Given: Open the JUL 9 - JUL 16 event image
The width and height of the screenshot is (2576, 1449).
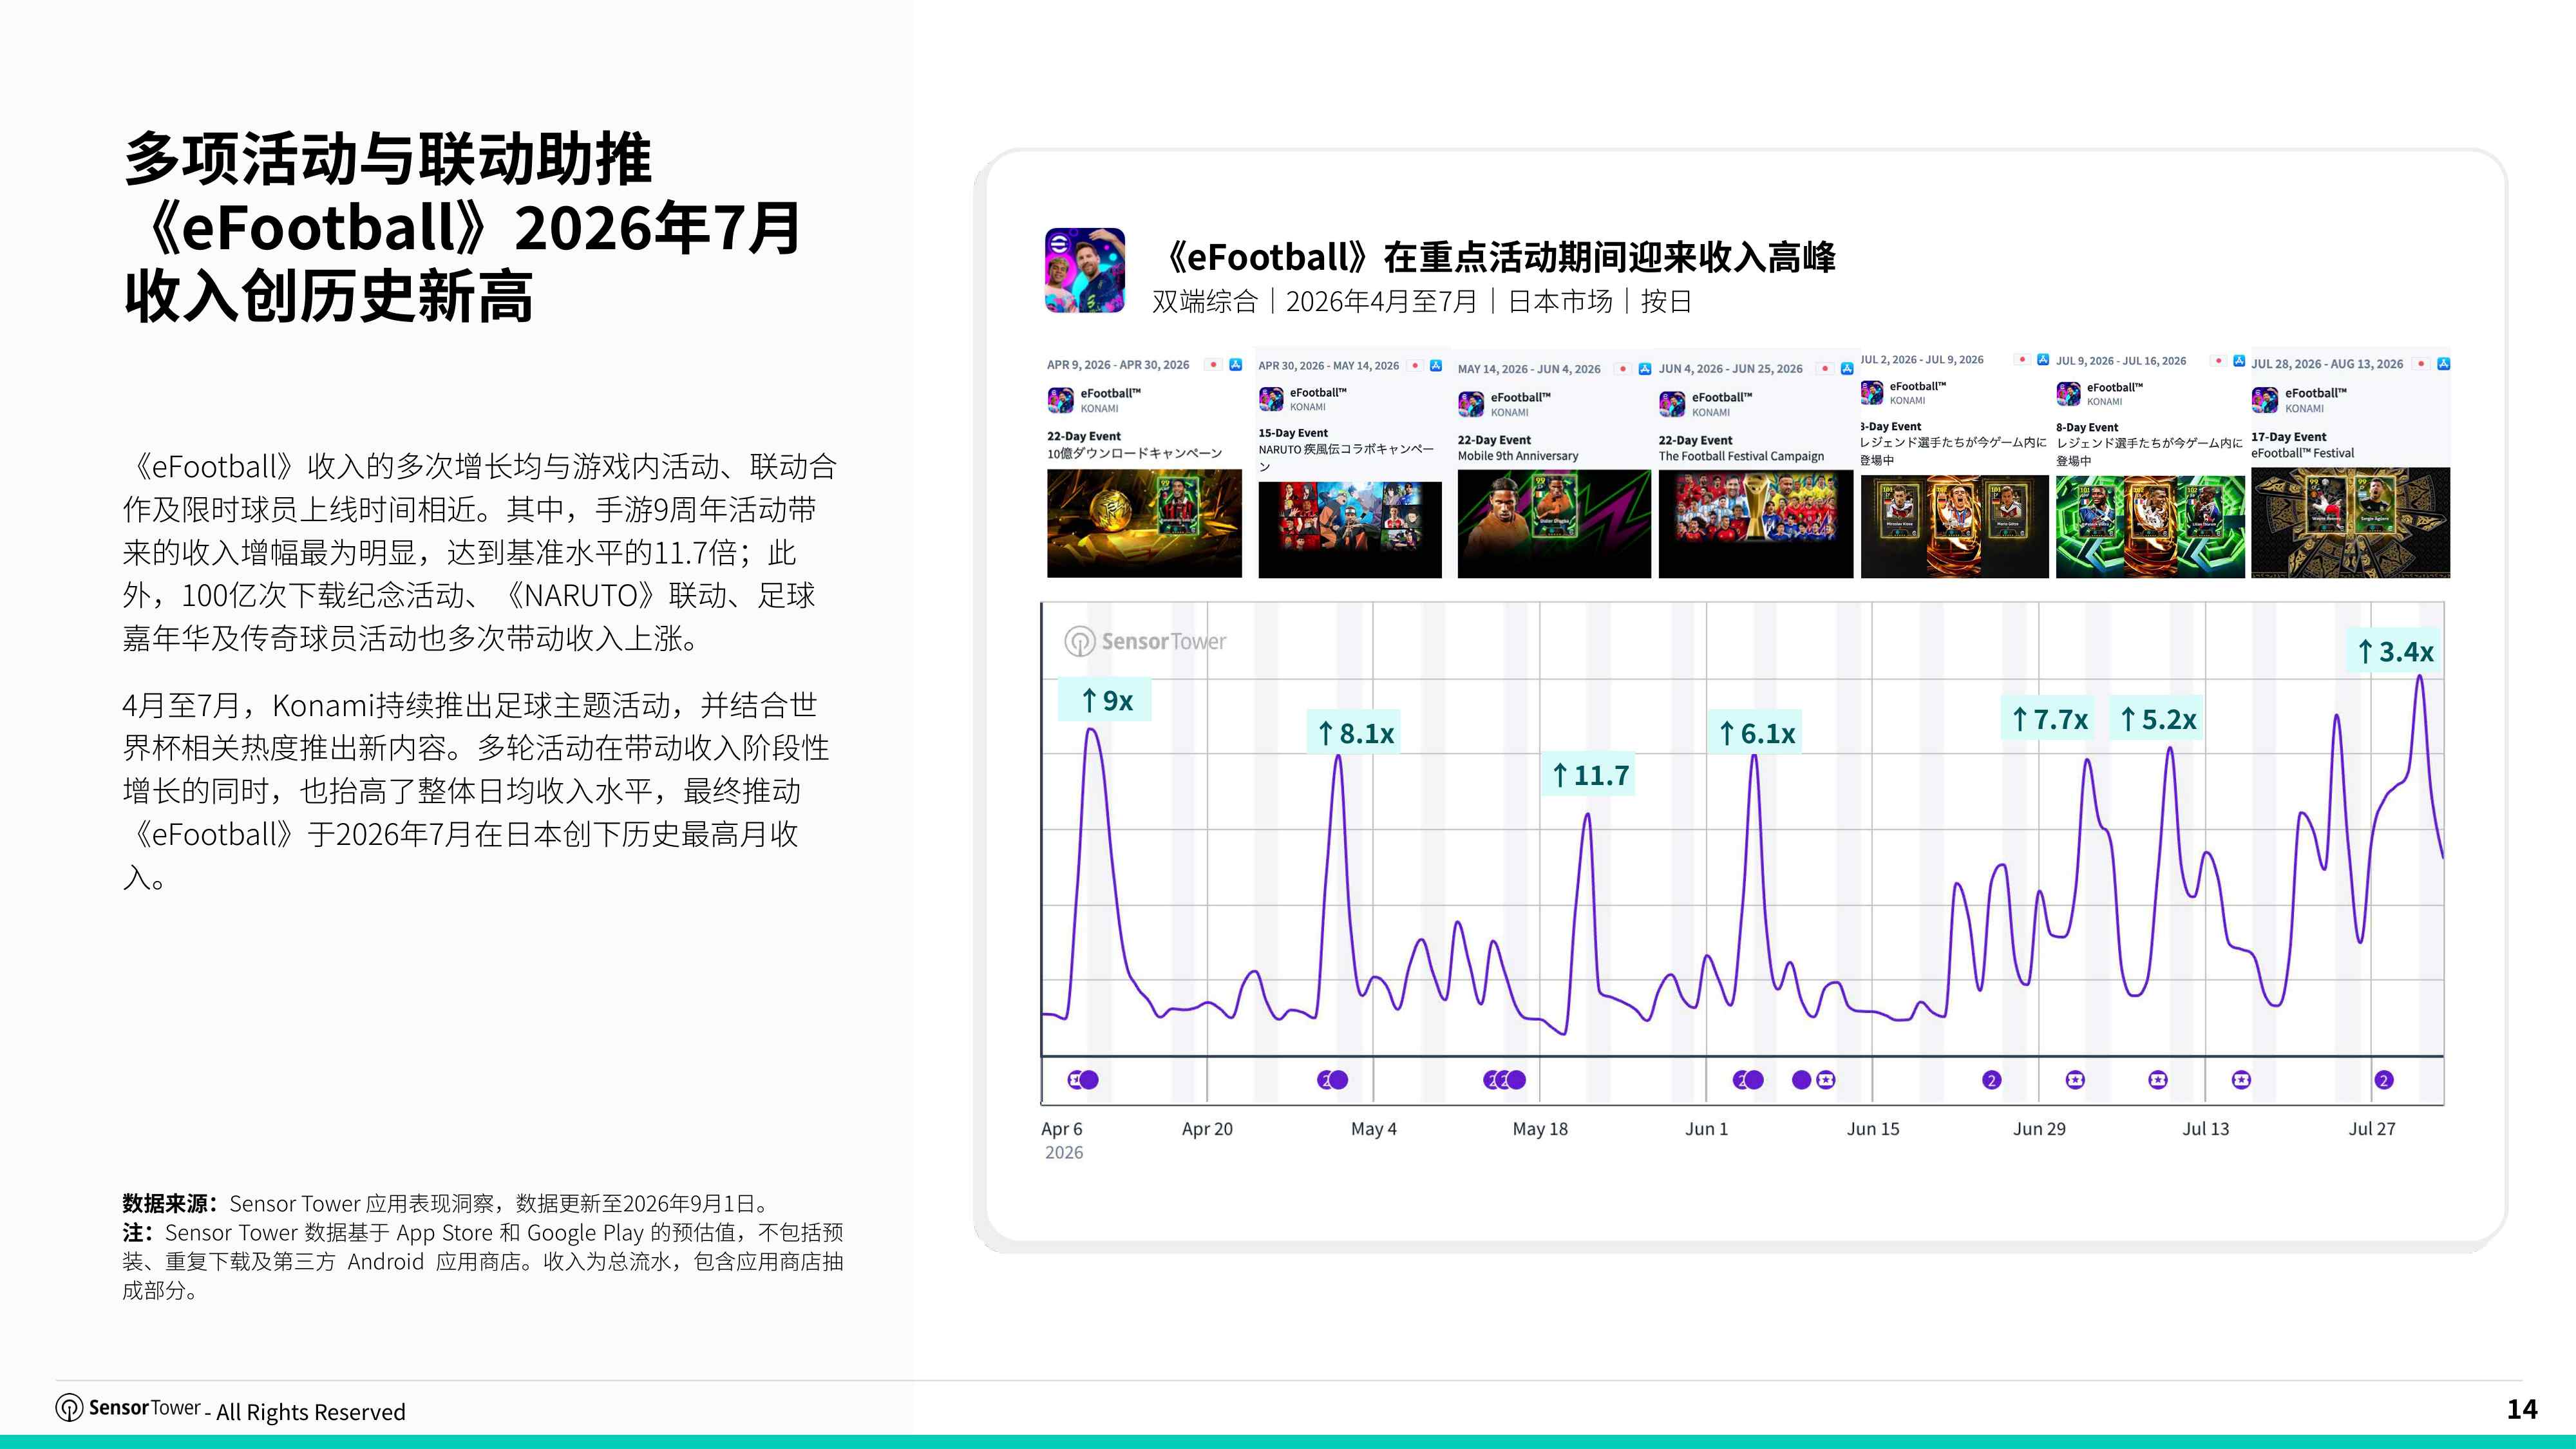Looking at the screenshot, I should pyautogui.click(x=2150, y=527).
